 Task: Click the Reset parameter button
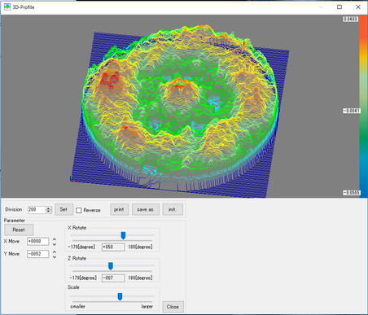tap(19, 230)
